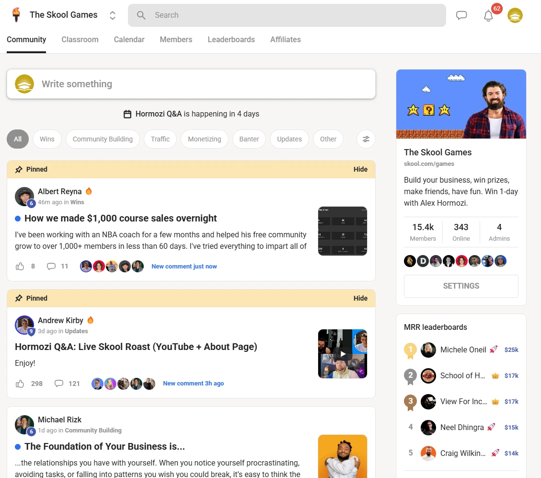This screenshot has width=541, height=478.
Task: Click the filter settings sliders icon
Action: pos(366,139)
